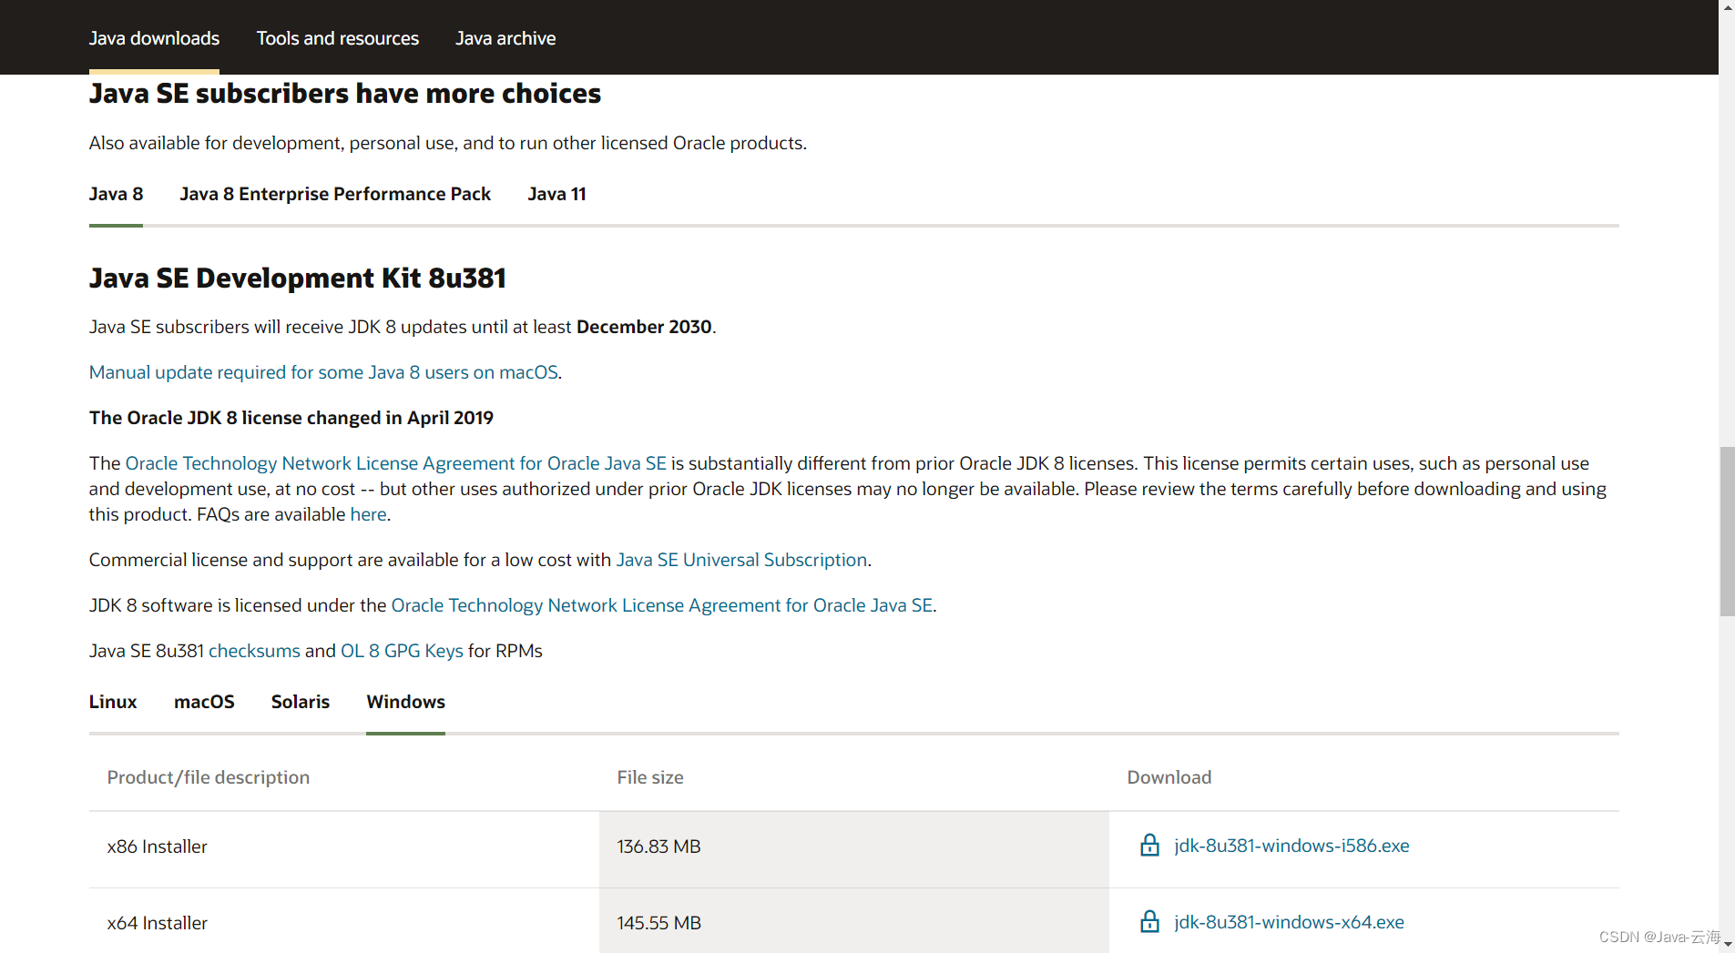Click the scrollbar down arrow
Screen dimensions: 1735x953
click(x=1727, y=945)
